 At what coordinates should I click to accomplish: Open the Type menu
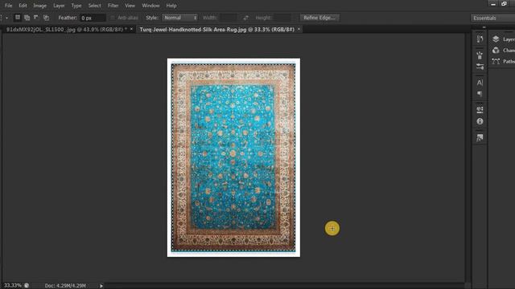click(x=76, y=6)
